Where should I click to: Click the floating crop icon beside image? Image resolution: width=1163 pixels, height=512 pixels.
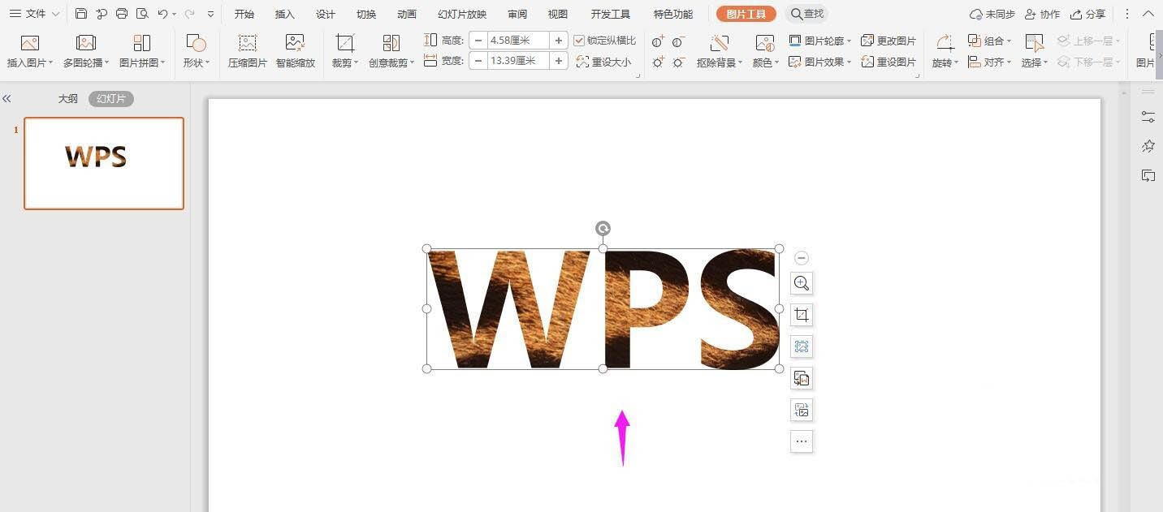click(802, 315)
